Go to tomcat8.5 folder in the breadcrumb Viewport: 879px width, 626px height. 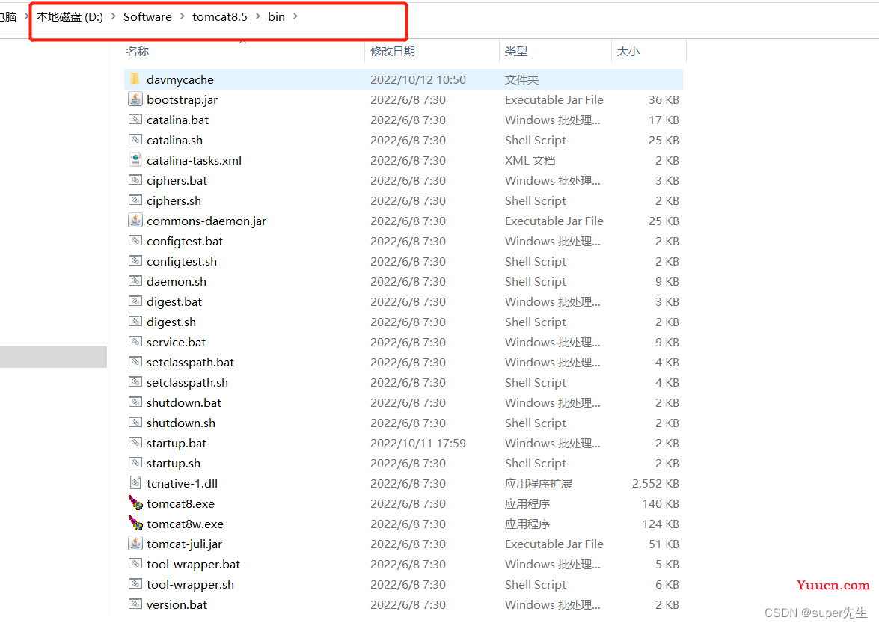pyautogui.click(x=220, y=16)
